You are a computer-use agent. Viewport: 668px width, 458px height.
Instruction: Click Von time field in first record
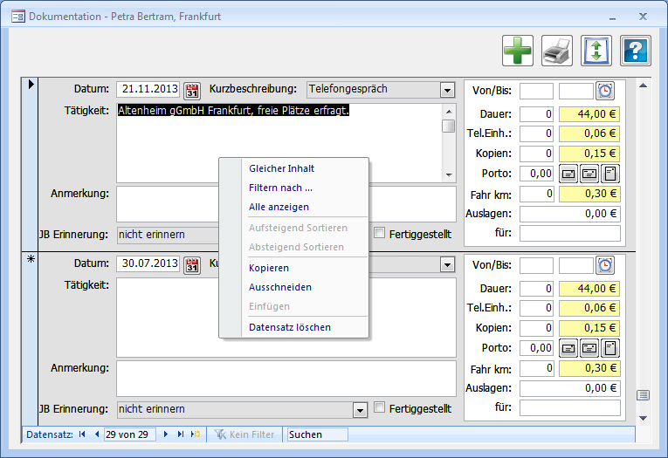pos(536,91)
